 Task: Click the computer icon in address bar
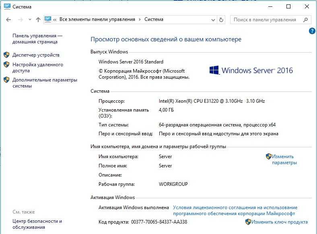coord(48,19)
